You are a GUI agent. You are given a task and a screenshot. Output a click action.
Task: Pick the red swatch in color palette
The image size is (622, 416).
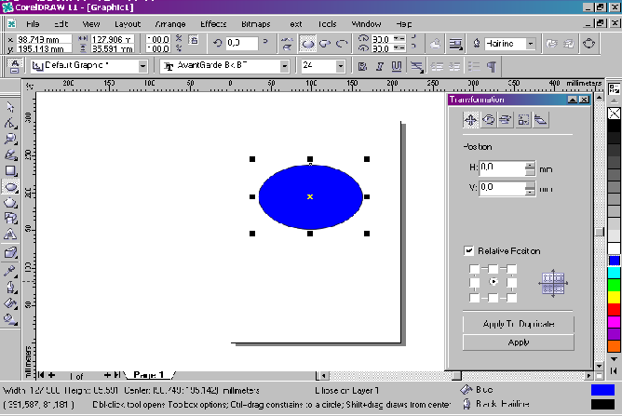point(614,309)
